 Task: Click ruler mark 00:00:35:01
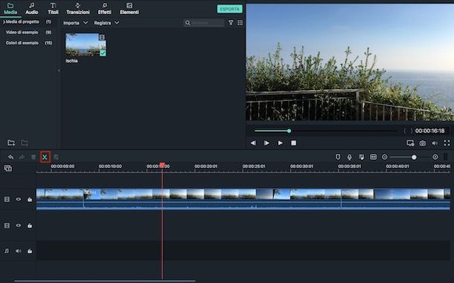click(350, 166)
